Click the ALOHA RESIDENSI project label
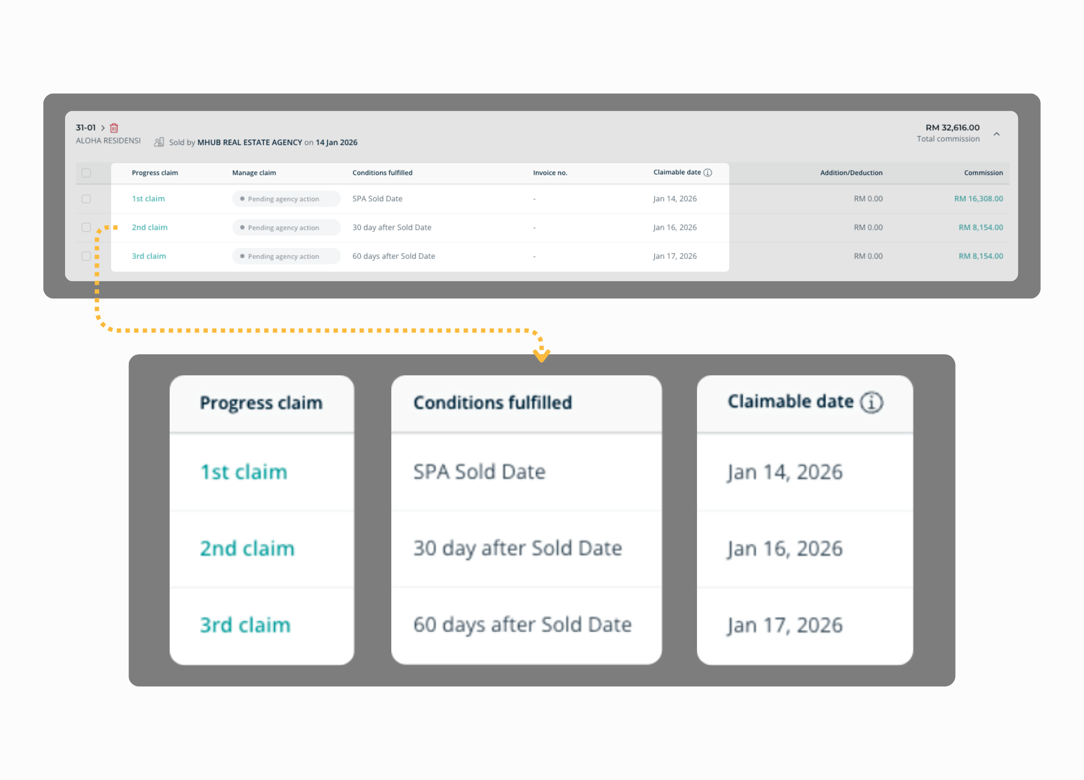Screen dimensions: 1084x780 (x=108, y=141)
